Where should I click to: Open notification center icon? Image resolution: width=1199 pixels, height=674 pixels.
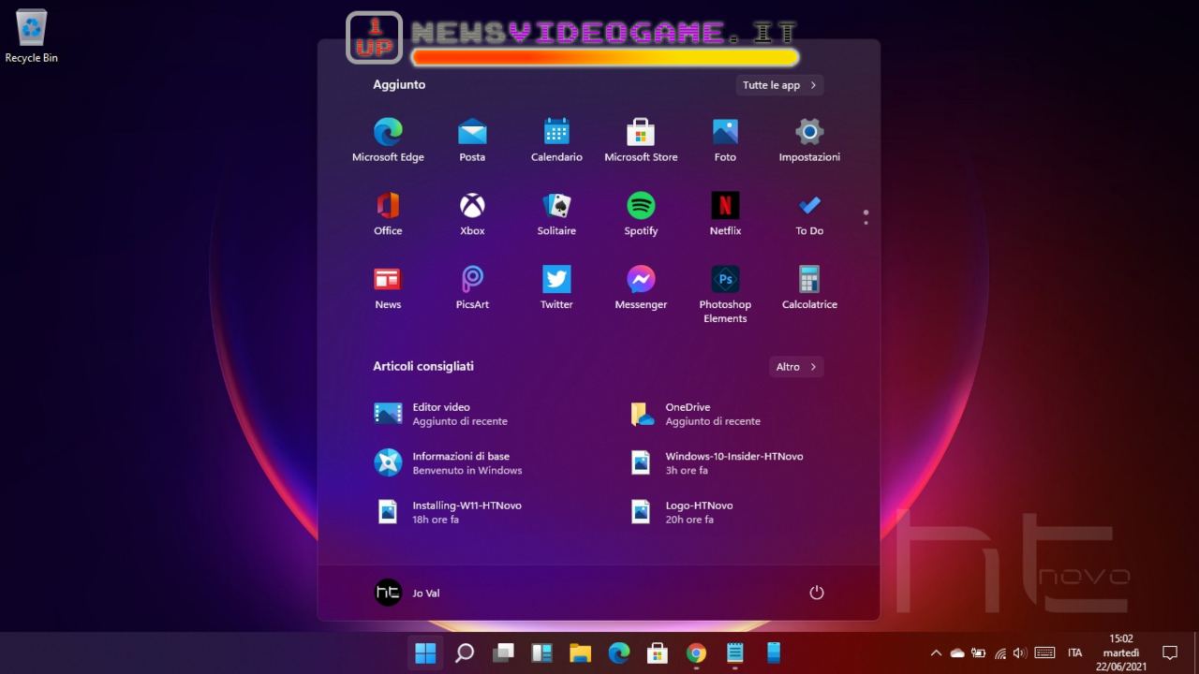coord(1170,652)
